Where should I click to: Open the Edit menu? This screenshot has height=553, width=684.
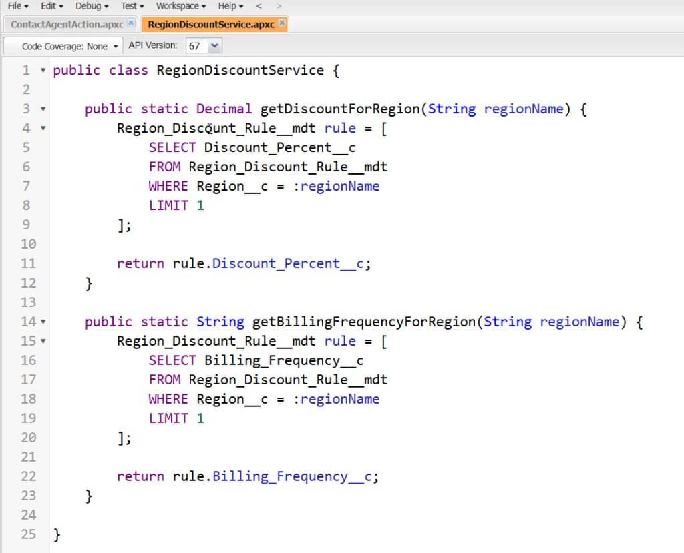pyautogui.click(x=51, y=6)
